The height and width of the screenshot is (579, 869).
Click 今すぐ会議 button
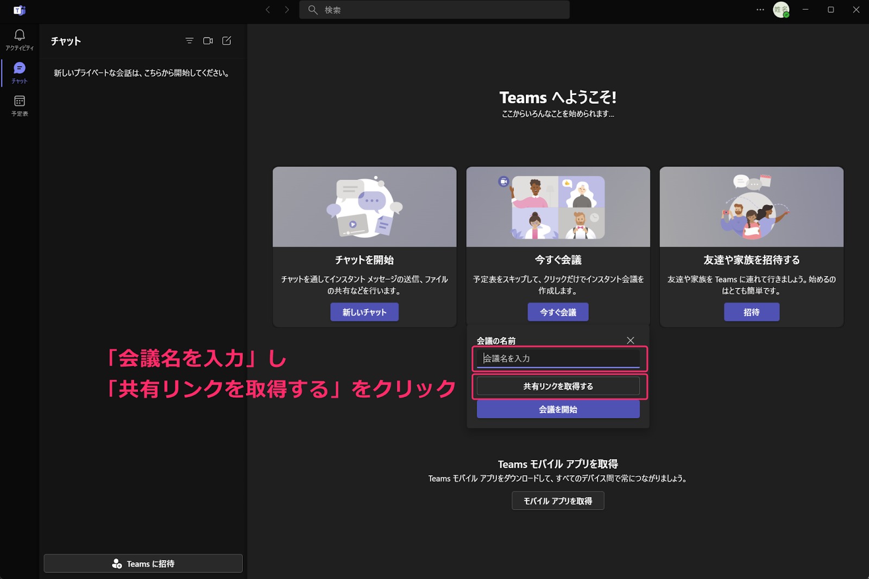[558, 312]
